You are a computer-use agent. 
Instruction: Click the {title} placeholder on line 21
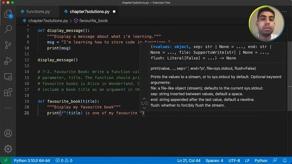(x=74, y=113)
